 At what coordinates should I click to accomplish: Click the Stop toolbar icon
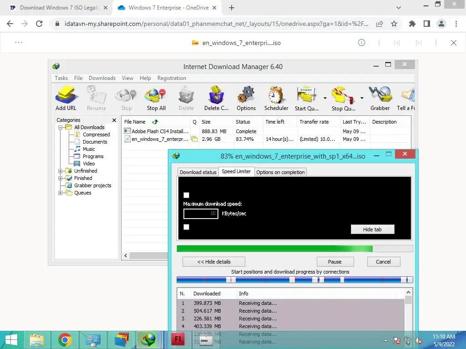pyautogui.click(x=126, y=98)
